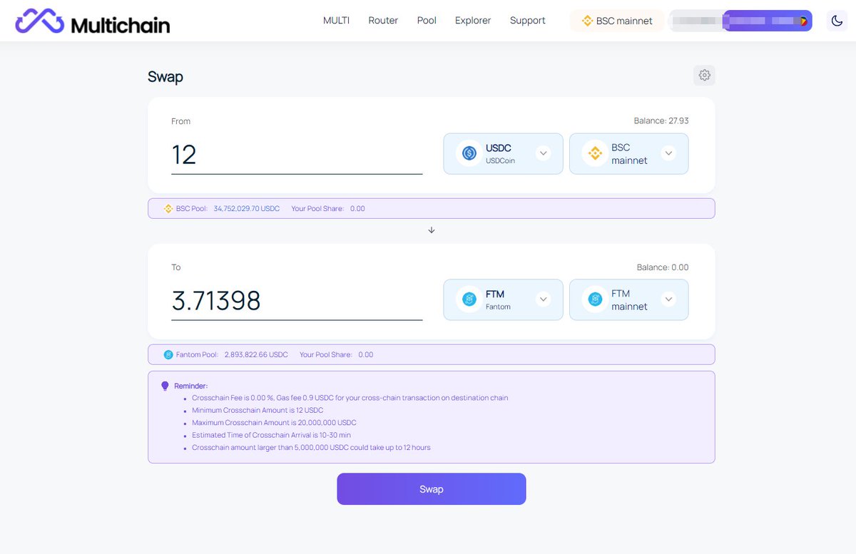Expand the FTM mainnet destination chain dropdown
This screenshot has height=554, width=856.
tap(668, 299)
